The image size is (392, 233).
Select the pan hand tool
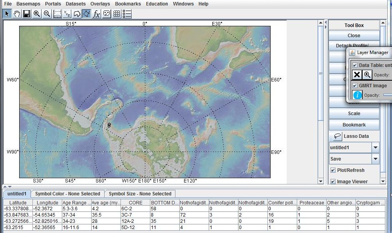16,14
